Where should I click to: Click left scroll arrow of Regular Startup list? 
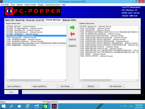click(x=8, y=80)
